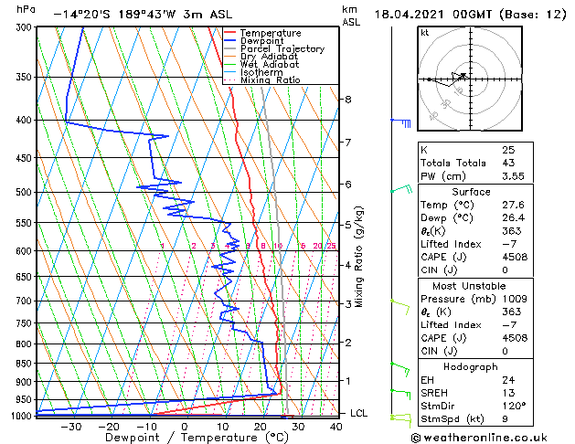Screen dimensions: 575x444
Task: Click the LCL marker on the altitude axis
Action: (358, 414)
